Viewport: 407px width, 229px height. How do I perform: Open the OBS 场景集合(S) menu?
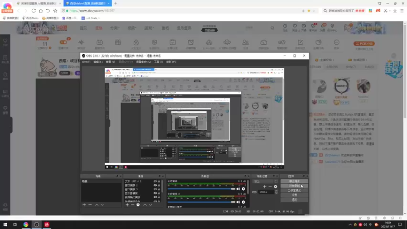[x=143, y=62]
